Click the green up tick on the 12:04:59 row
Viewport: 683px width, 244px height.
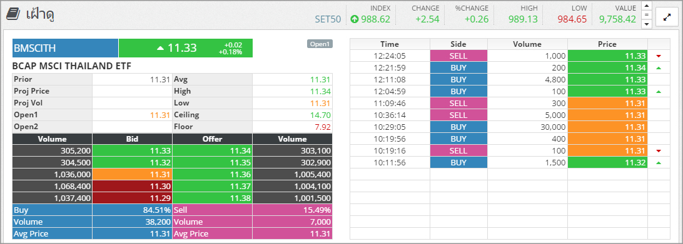tap(659, 92)
